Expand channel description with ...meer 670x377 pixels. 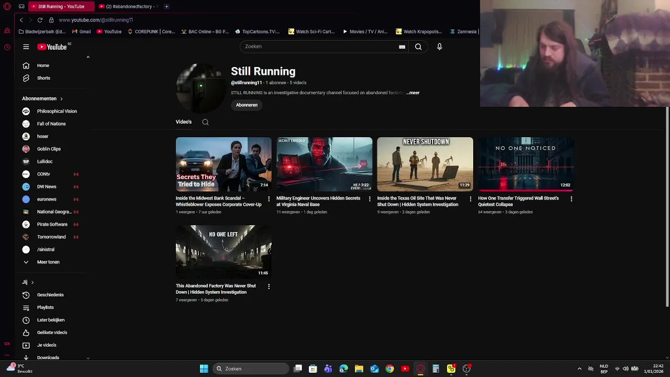coord(413,93)
